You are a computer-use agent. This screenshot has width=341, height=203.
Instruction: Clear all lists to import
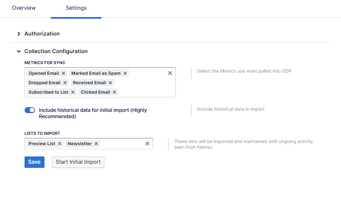click(x=147, y=144)
